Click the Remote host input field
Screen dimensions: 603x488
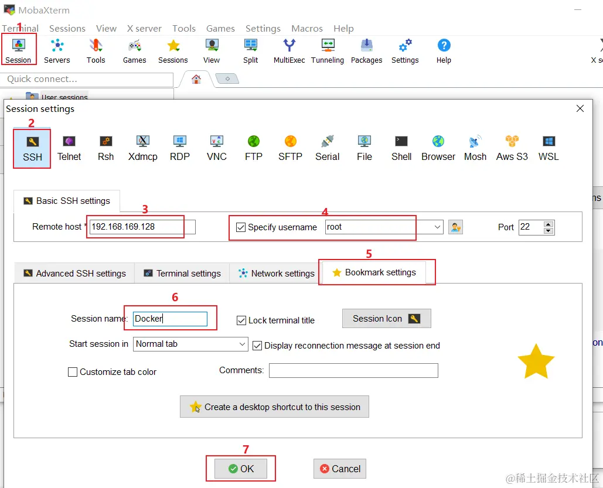(x=142, y=227)
